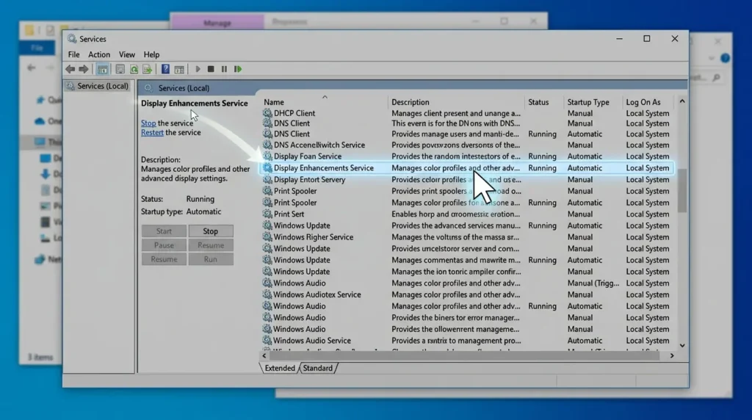
Task: Click the Stop button in details pane
Action: [x=211, y=231]
